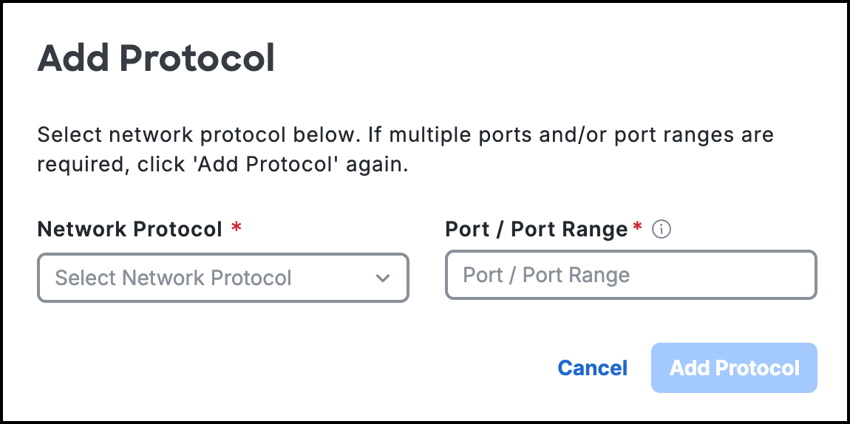Image resolution: width=850 pixels, height=424 pixels.
Task: Click the Port / Port Range label text
Action: (536, 230)
